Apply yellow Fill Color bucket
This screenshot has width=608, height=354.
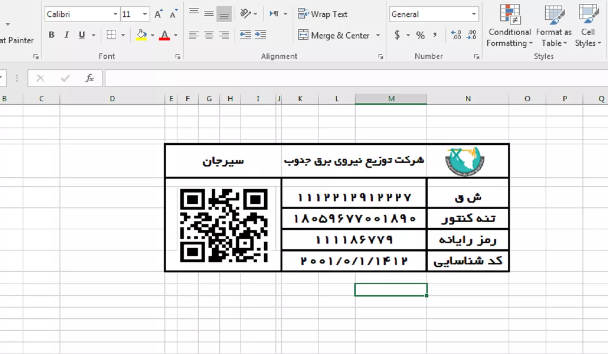click(142, 35)
